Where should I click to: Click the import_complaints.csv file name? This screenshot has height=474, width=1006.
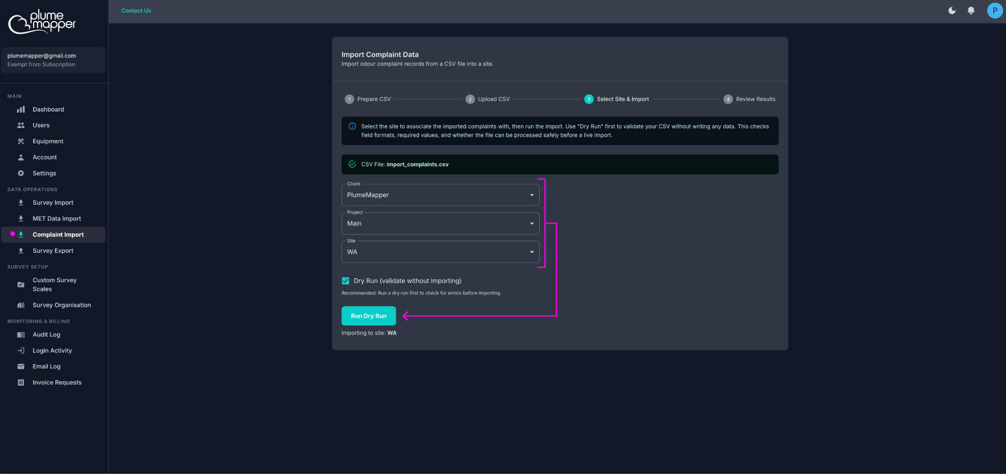click(417, 164)
